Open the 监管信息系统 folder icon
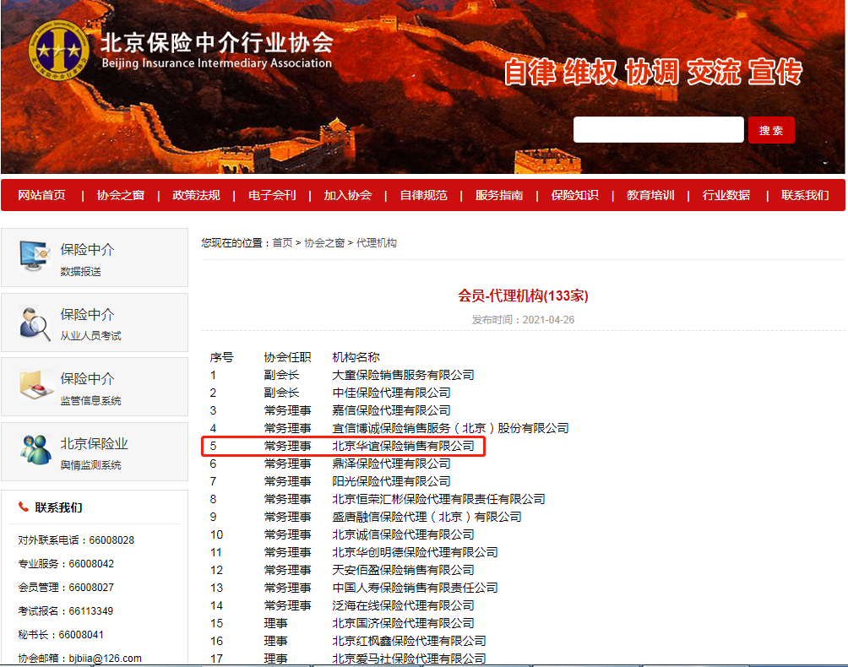 [x=35, y=387]
